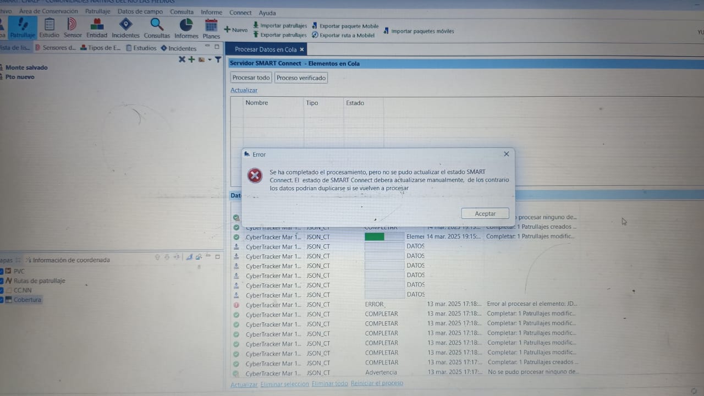This screenshot has width=704, height=396.
Task: Open the Entidad module
Action: [x=97, y=28]
